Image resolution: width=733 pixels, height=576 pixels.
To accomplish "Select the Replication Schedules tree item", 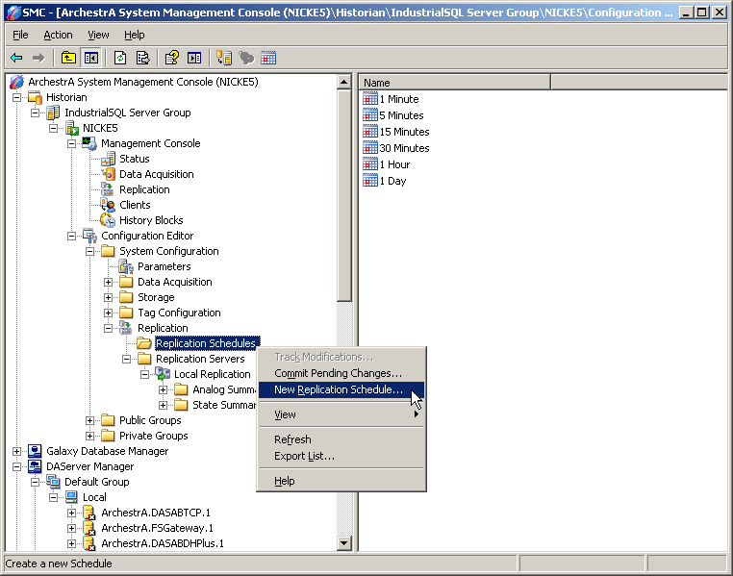I will (x=206, y=343).
